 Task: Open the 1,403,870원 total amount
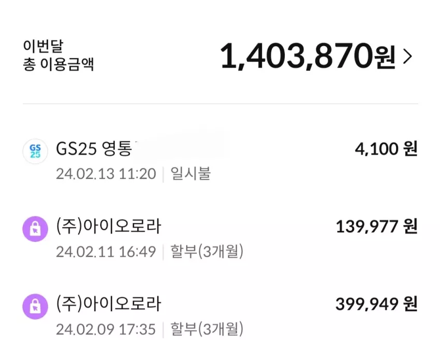(307, 56)
